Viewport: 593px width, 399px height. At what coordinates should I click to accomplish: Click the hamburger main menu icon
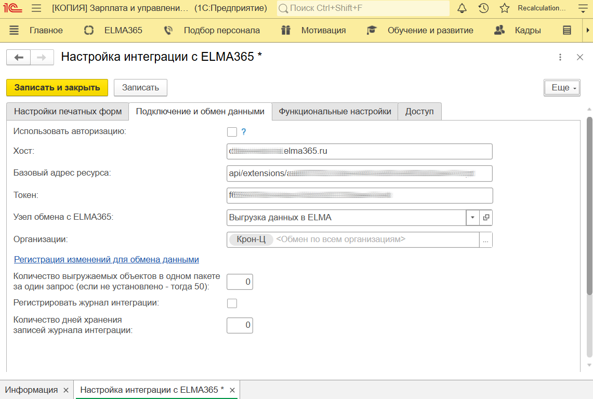click(x=36, y=8)
